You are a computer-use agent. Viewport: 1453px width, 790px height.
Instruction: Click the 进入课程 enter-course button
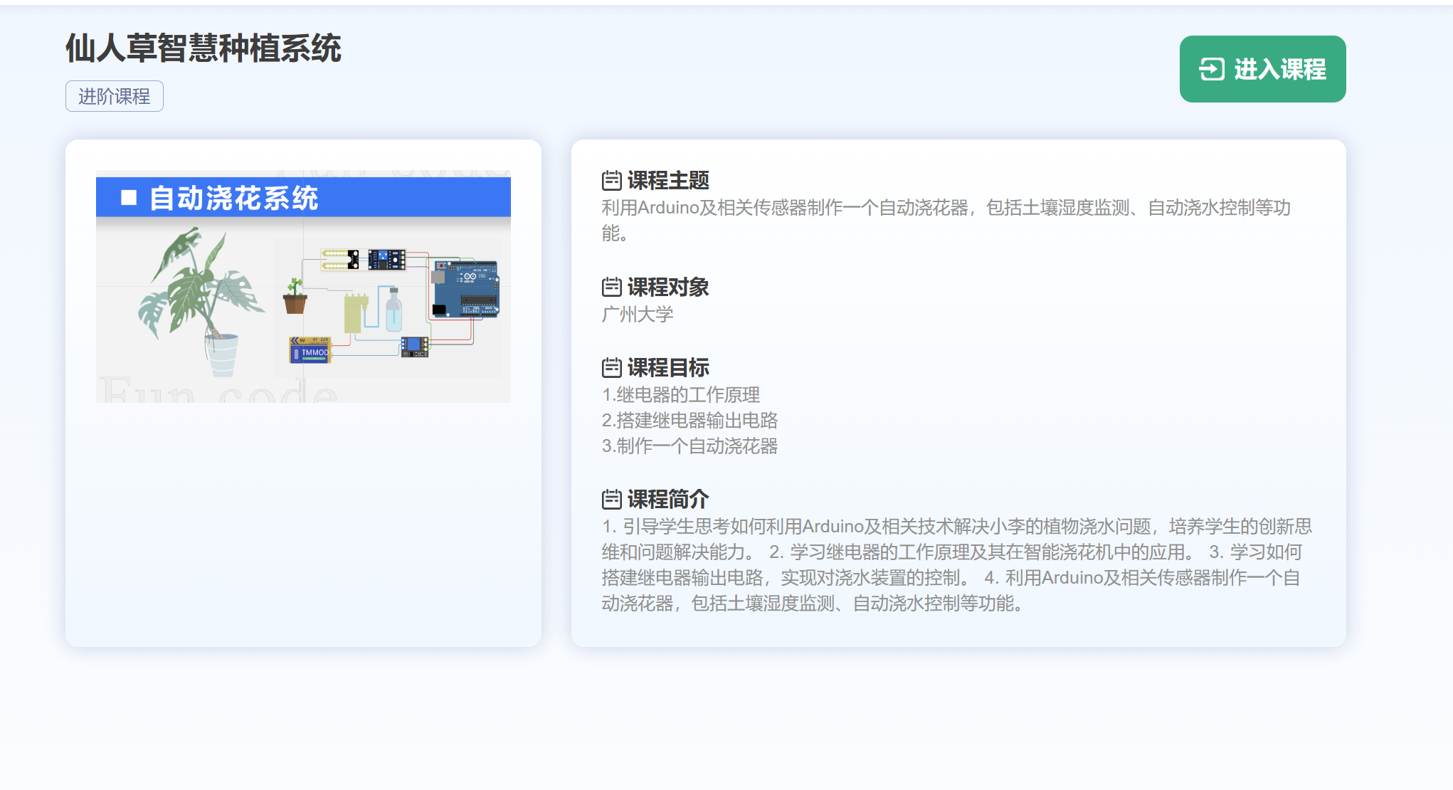[x=1262, y=69]
